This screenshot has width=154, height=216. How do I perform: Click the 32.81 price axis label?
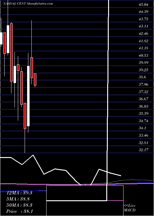click(x=144, y=143)
